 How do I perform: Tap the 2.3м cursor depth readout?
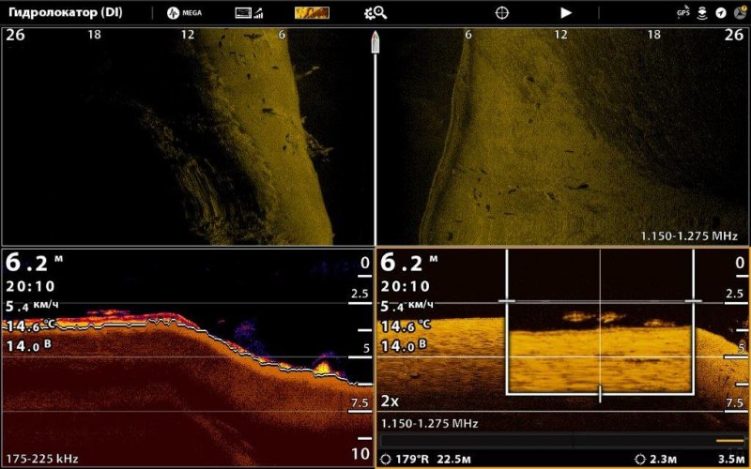[663, 459]
